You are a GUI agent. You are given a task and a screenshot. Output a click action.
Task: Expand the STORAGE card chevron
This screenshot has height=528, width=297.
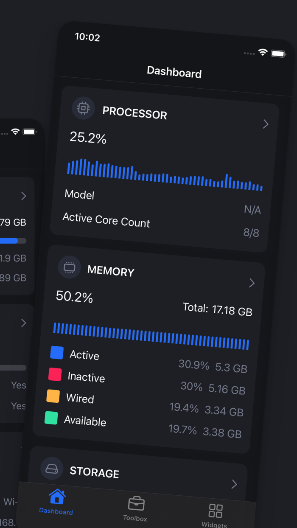(234, 483)
